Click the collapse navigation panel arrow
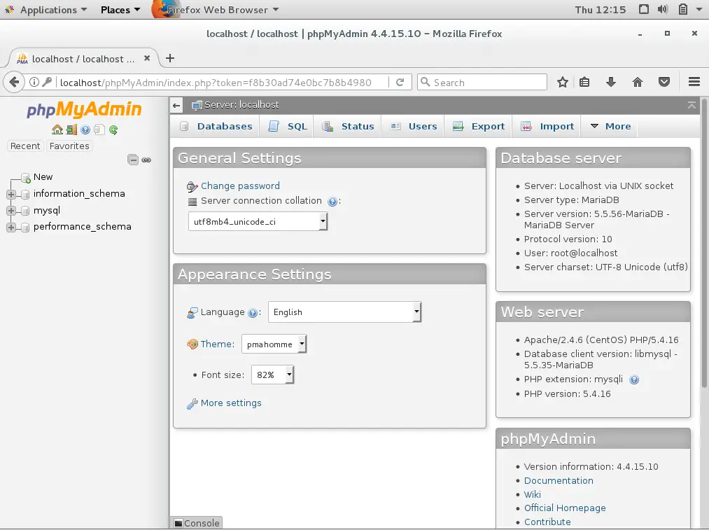Viewport: 709px width, 530px height. 176,106
